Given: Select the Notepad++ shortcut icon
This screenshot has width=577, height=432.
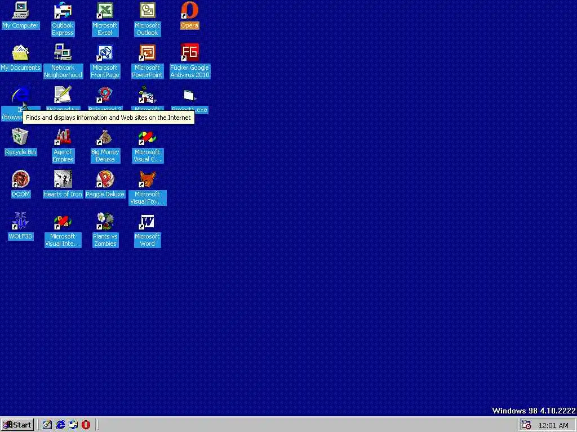Looking at the screenshot, I should tap(63, 94).
